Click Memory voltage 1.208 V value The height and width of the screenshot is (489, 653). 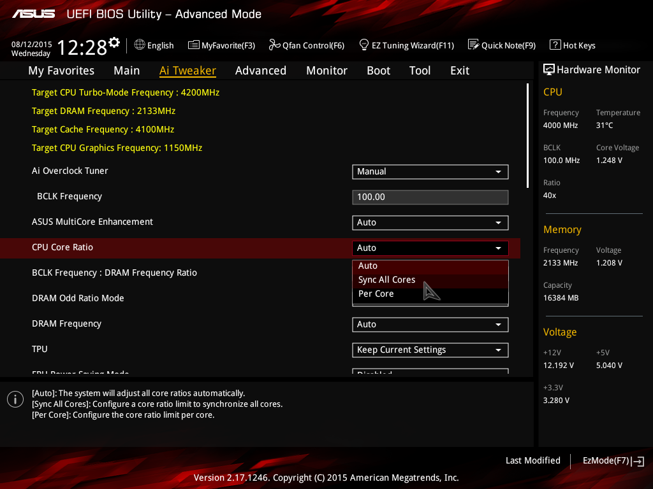point(609,263)
